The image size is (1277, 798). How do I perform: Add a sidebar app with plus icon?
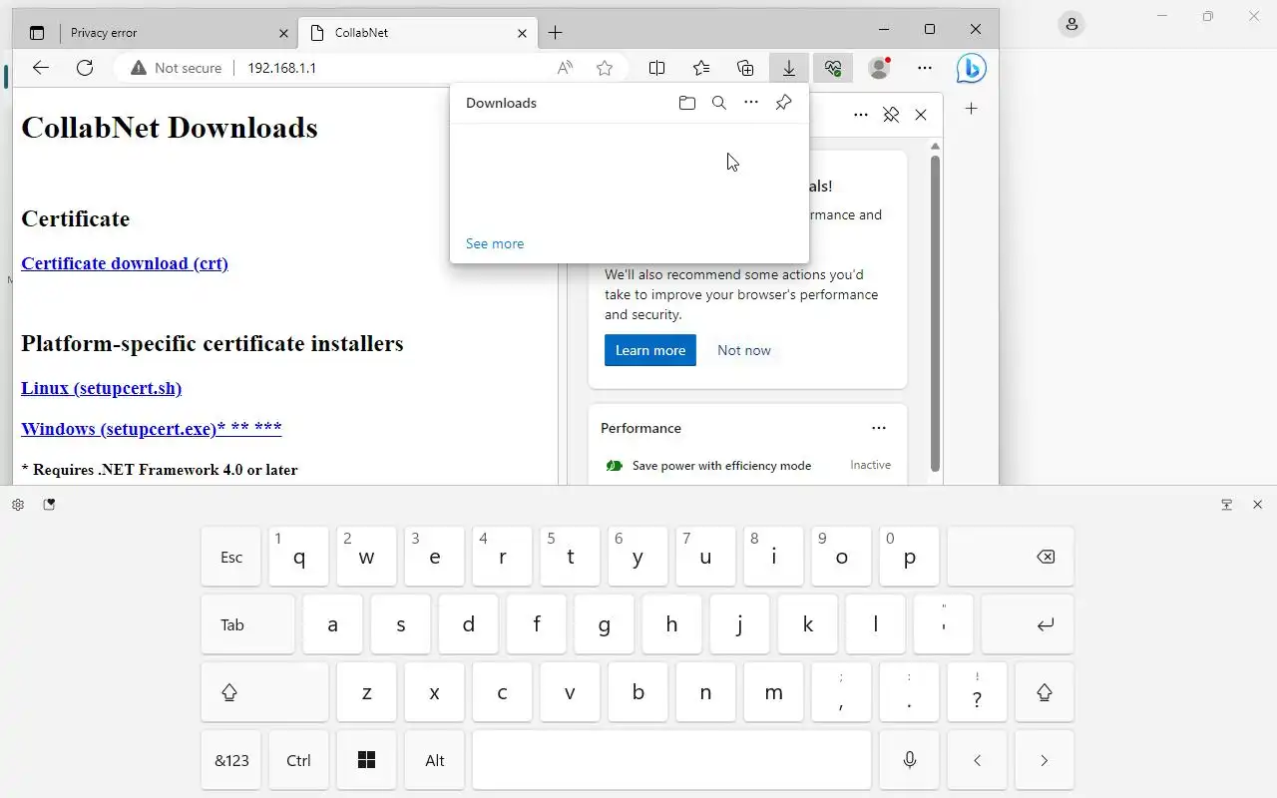[x=972, y=108]
